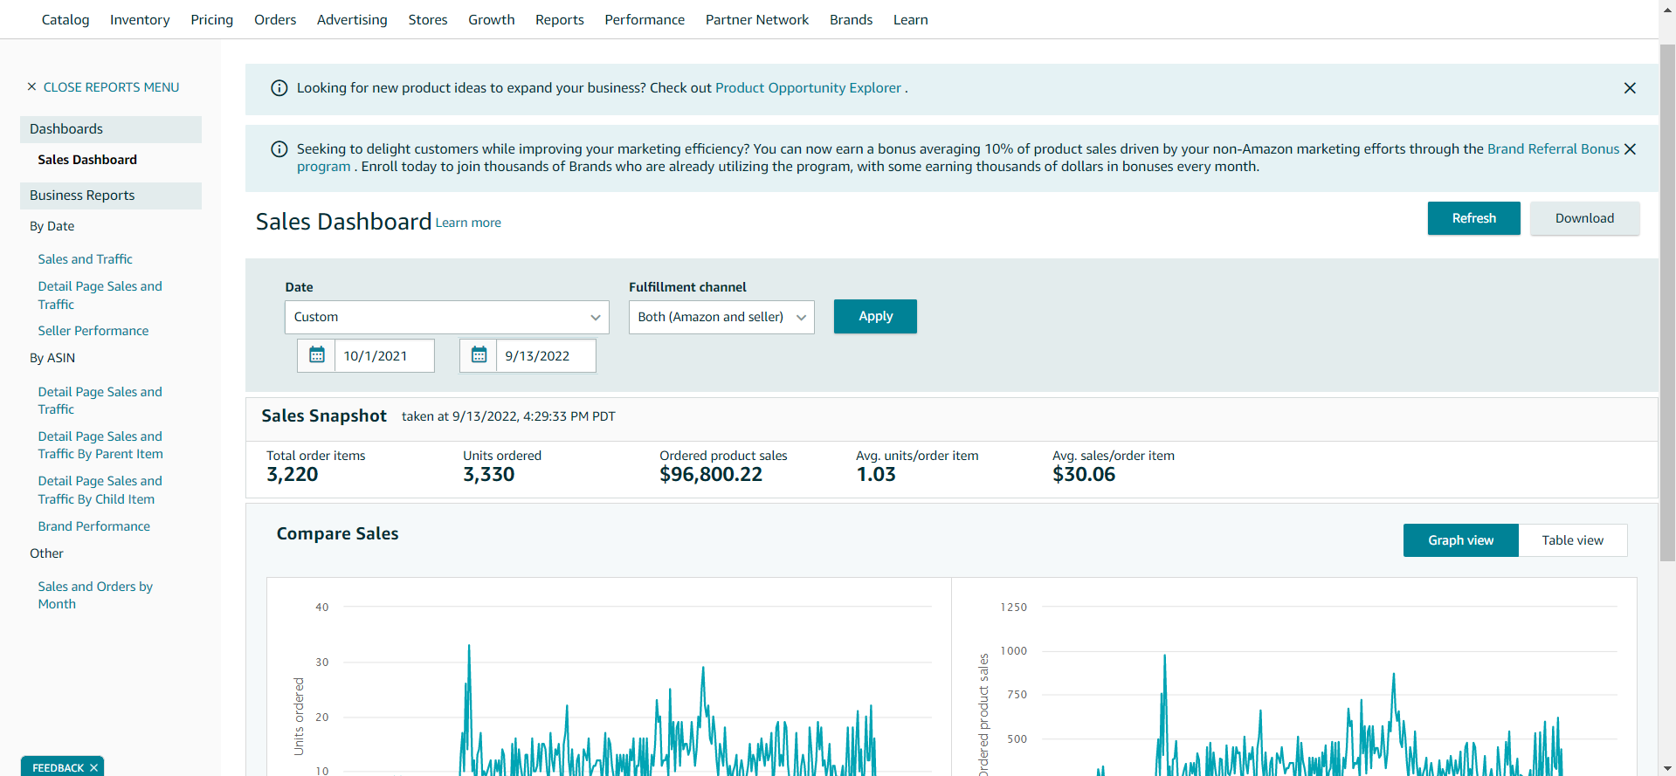1676x776 pixels.
Task: Click the end date field 9/13/2022
Action: (x=546, y=355)
